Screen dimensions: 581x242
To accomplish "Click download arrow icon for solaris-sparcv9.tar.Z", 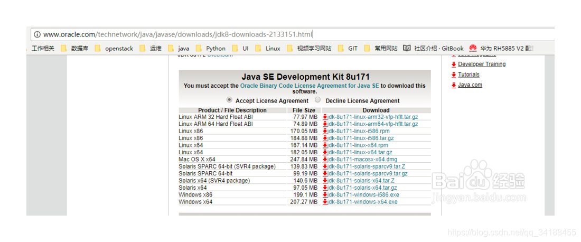I will click(325, 166).
